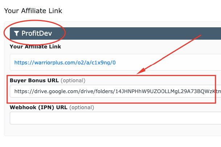Click the funnel icon beside ProfitDev

[16, 33]
